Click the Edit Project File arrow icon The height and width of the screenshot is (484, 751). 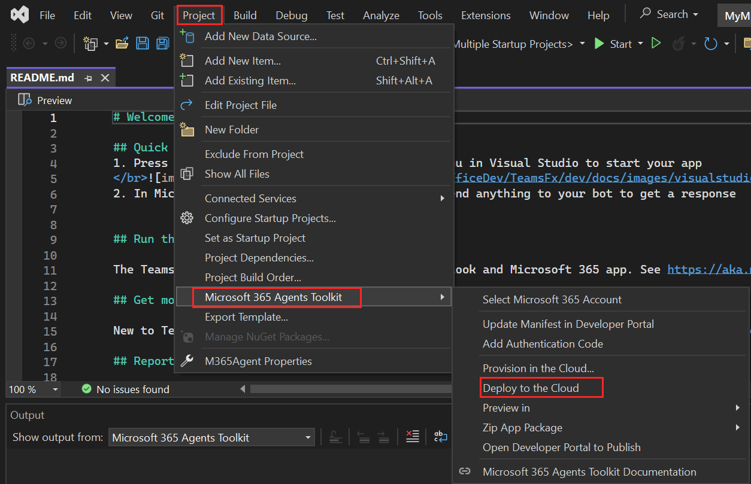187,105
